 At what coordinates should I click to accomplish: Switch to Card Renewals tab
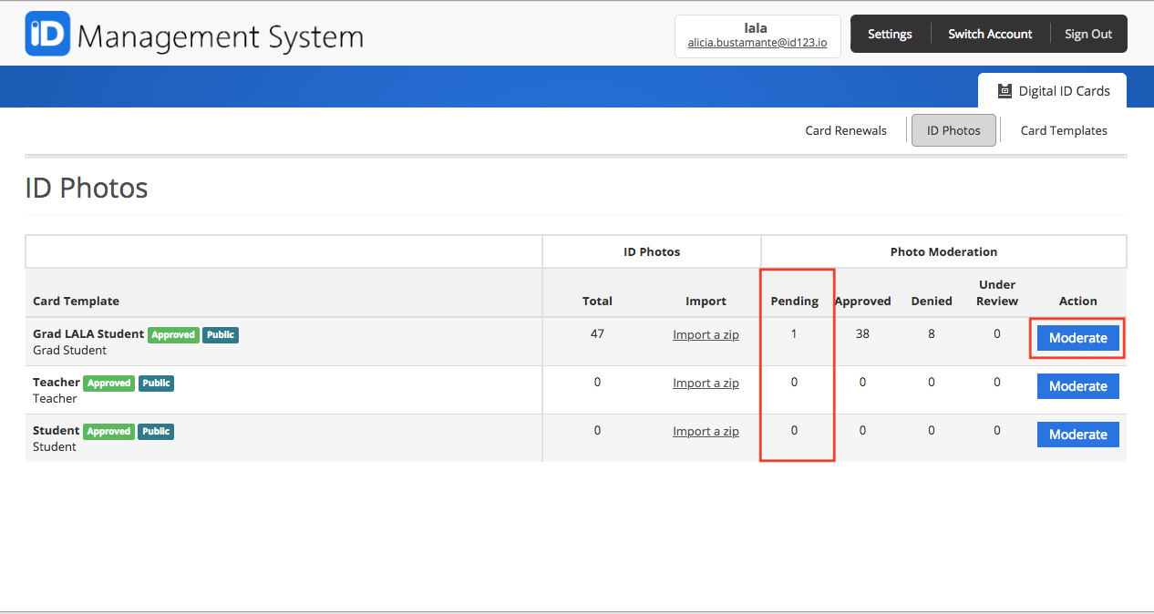(846, 130)
